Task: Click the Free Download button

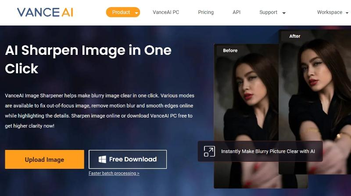Action: point(128,160)
